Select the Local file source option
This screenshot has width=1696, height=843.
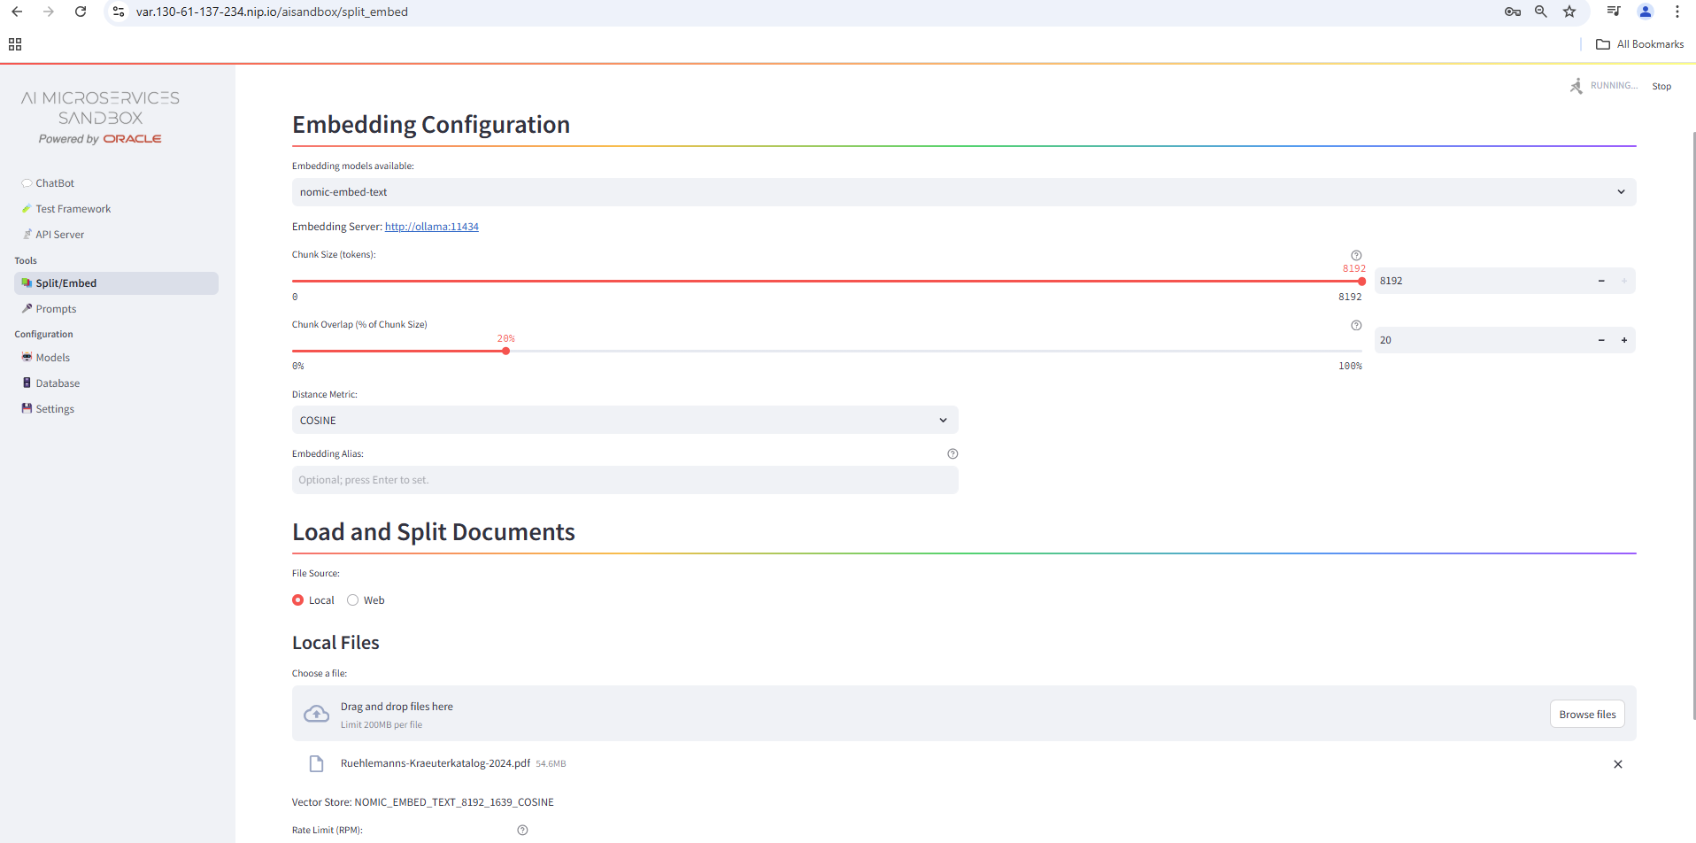coord(298,600)
